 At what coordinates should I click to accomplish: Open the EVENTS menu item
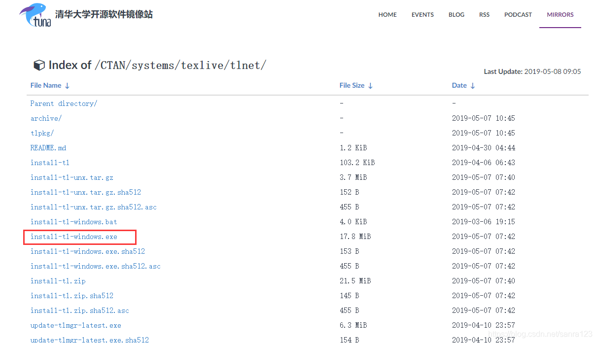422,15
